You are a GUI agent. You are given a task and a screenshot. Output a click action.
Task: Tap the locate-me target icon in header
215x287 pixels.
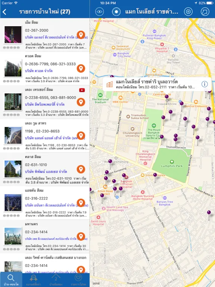tap(116, 12)
